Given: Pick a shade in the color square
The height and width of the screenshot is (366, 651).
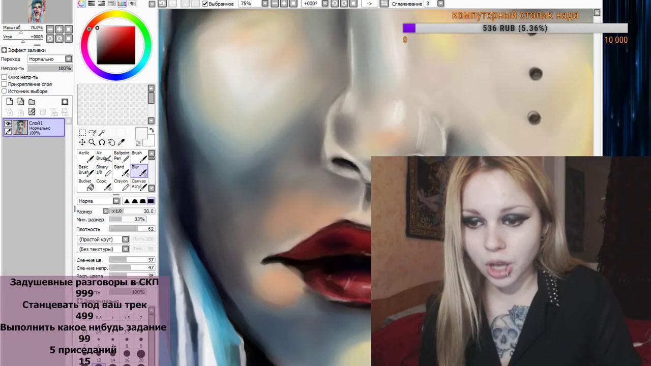Looking at the screenshot, I should 116,45.
